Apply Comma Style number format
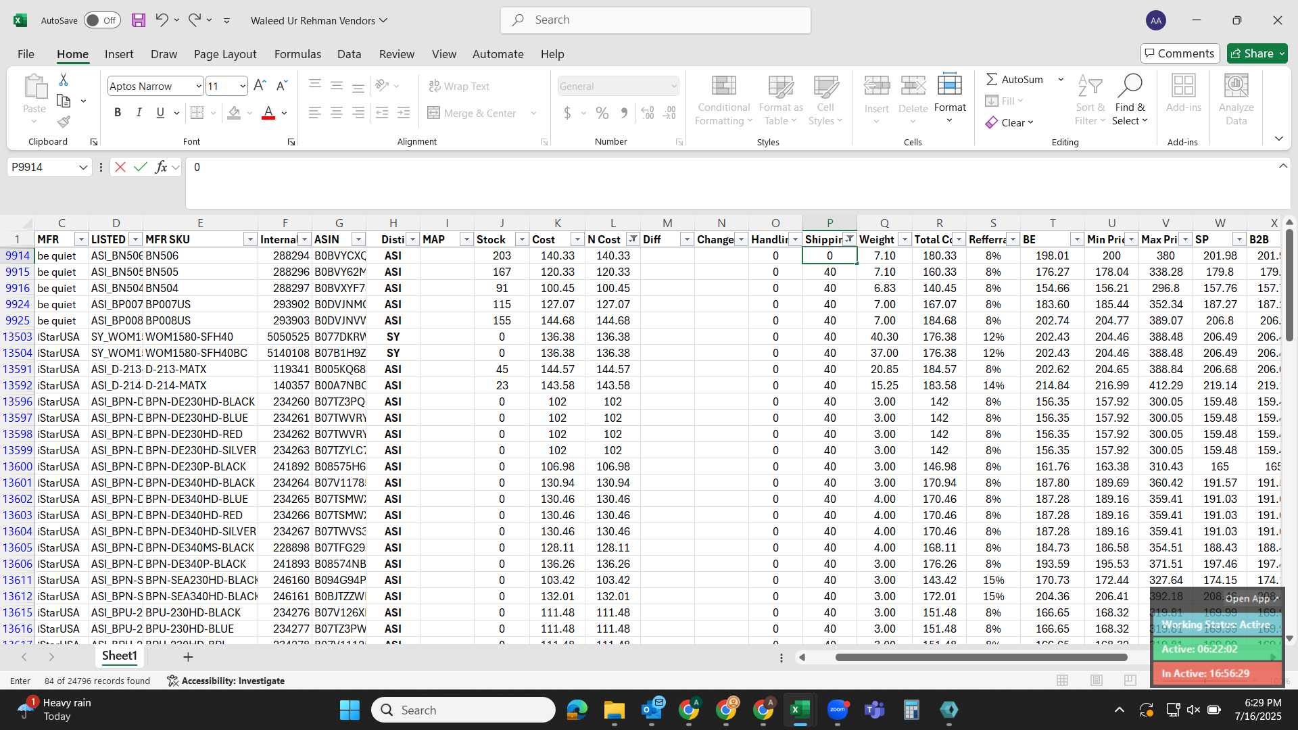The image size is (1298, 730). (624, 113)
